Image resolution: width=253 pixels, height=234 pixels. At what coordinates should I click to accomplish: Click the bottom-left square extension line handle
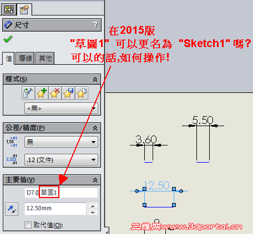pos(145,205)
